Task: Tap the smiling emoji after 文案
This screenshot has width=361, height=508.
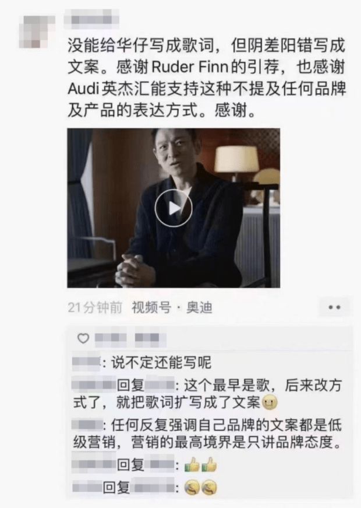Action: coord(270,403)
